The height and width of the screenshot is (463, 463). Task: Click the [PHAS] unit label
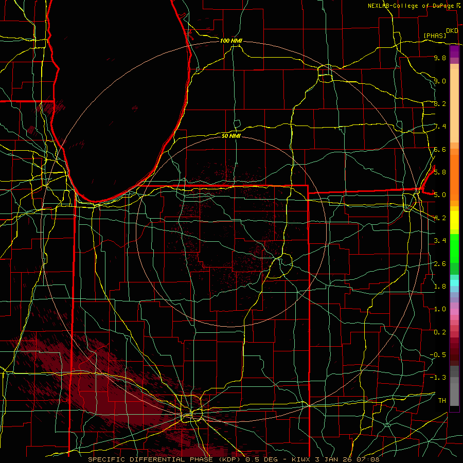click(x=435, y=35)
